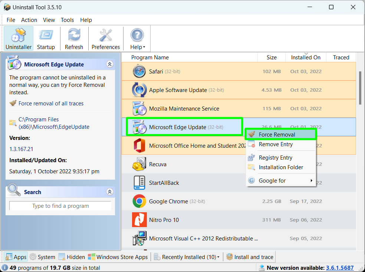Click the magnifying glass Search panel icon

pos(14,190)
